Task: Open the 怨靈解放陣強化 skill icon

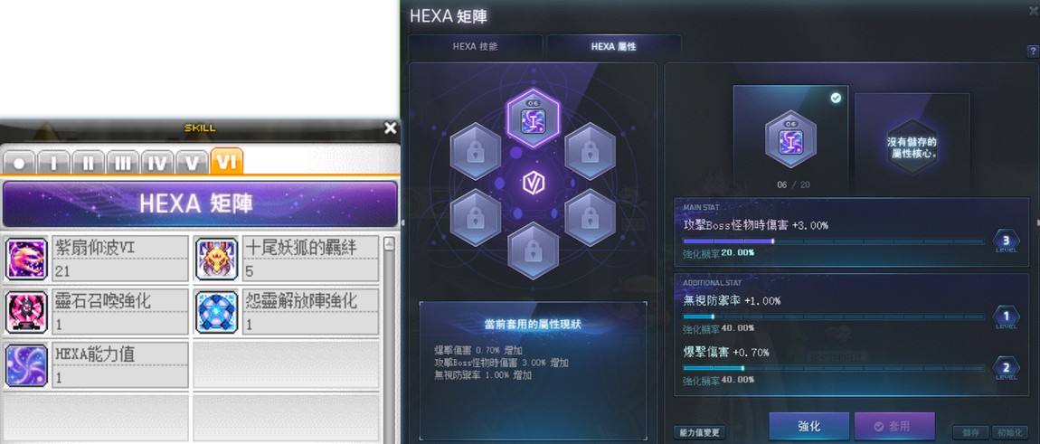Action: 217,312
